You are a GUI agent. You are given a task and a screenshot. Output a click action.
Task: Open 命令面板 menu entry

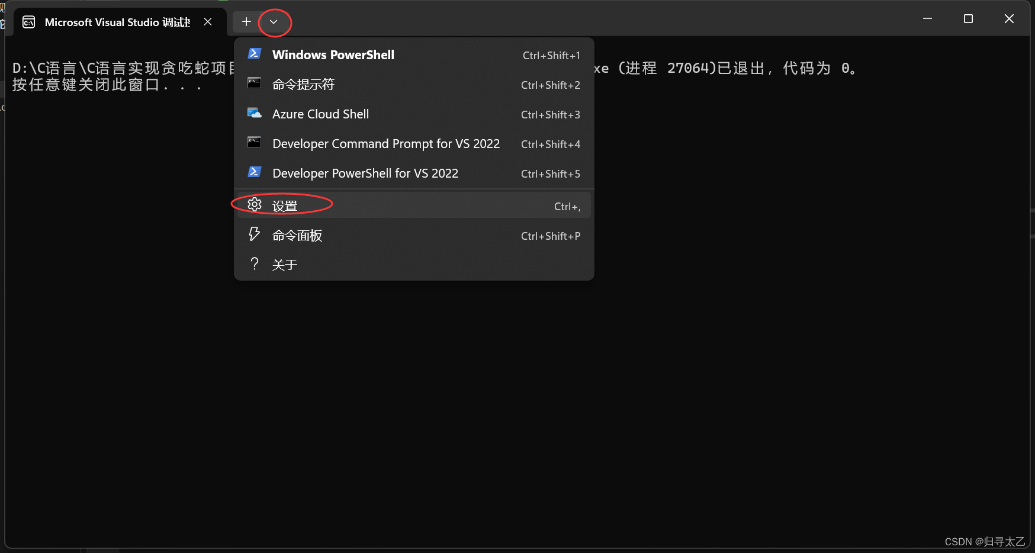414,236
